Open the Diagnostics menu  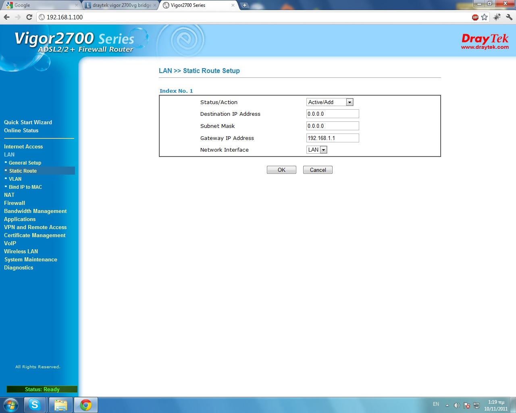[x=19, y=267]
